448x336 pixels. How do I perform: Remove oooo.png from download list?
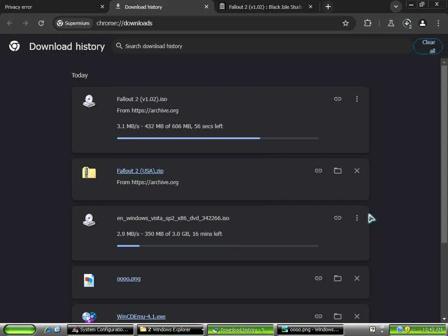(x=357, y=278)
